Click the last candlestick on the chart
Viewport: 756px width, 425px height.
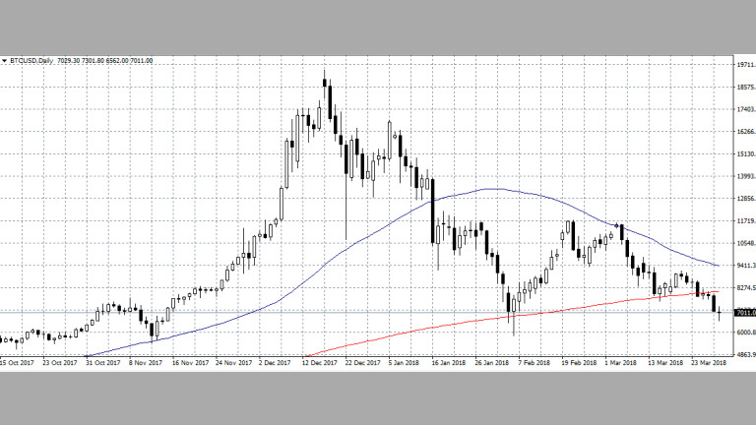pos(720,312)
